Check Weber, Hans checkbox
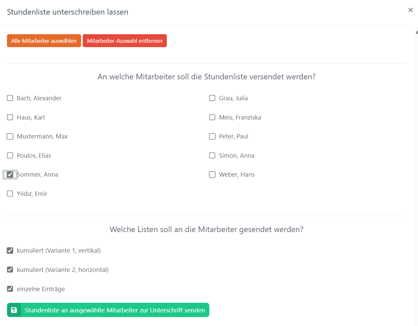Image resolution: width=418 pixels, height=326 pixels. (212, 175)
